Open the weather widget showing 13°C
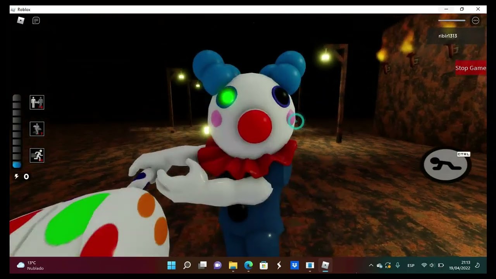The width and height of the screenshot is (496, 279). [30, 265]
